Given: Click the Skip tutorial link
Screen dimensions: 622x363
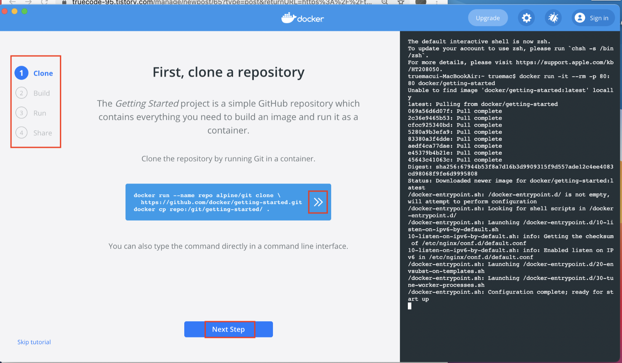Looking at the screenshot, I should click(34, 342).
